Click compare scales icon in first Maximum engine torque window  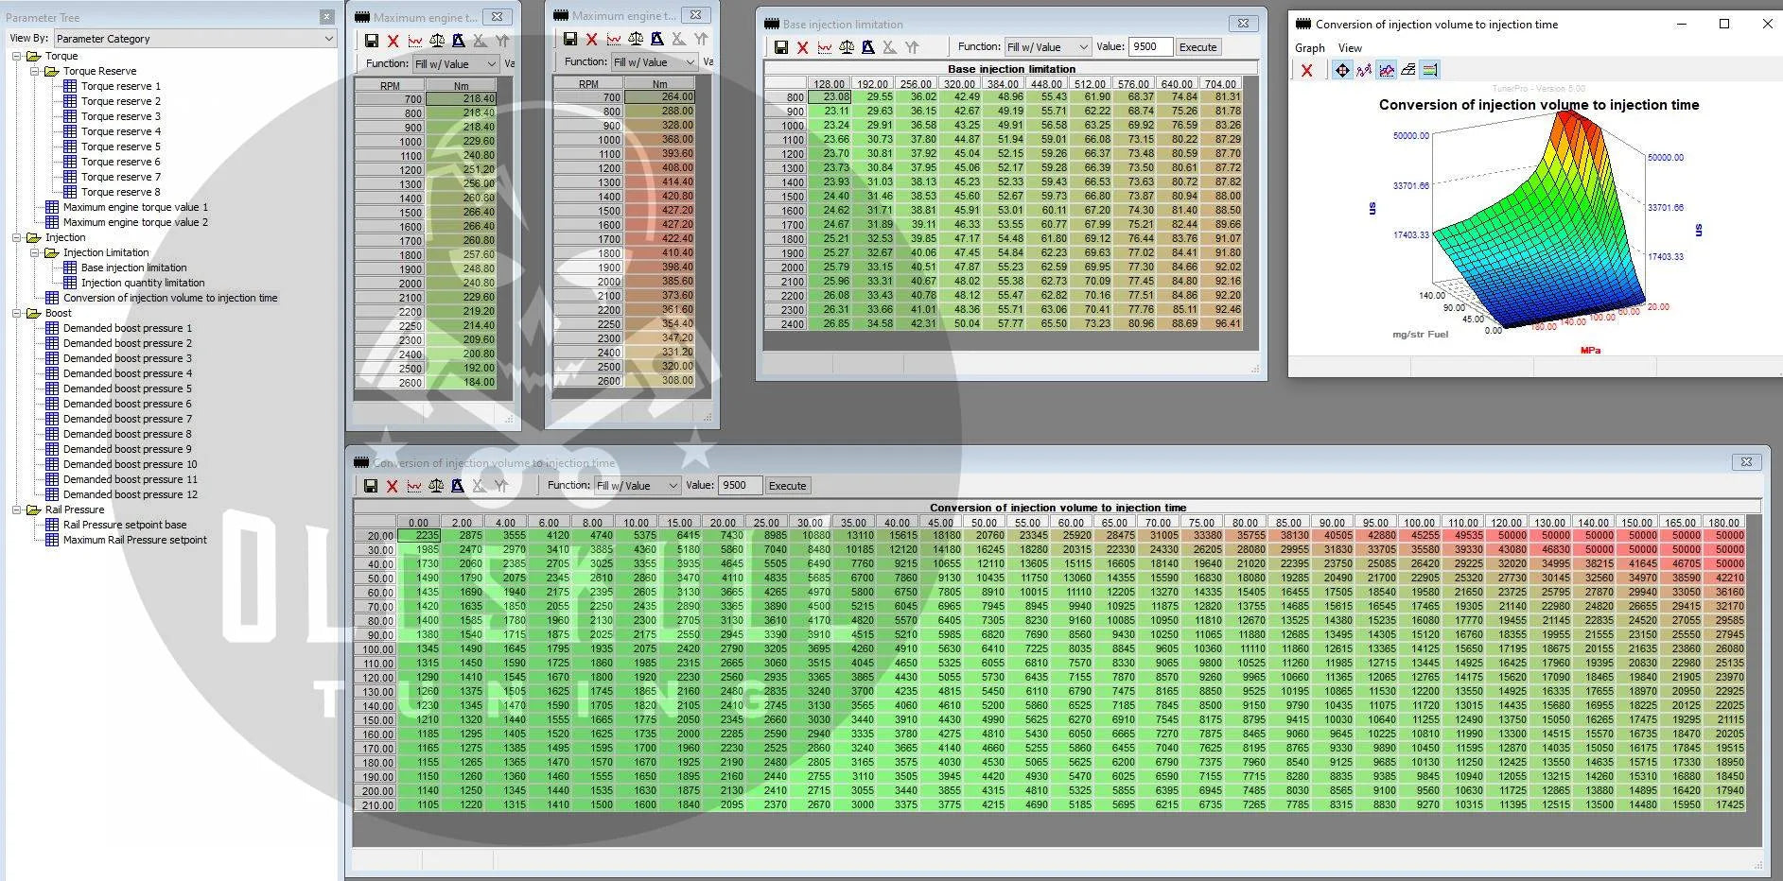click(437, 41)
